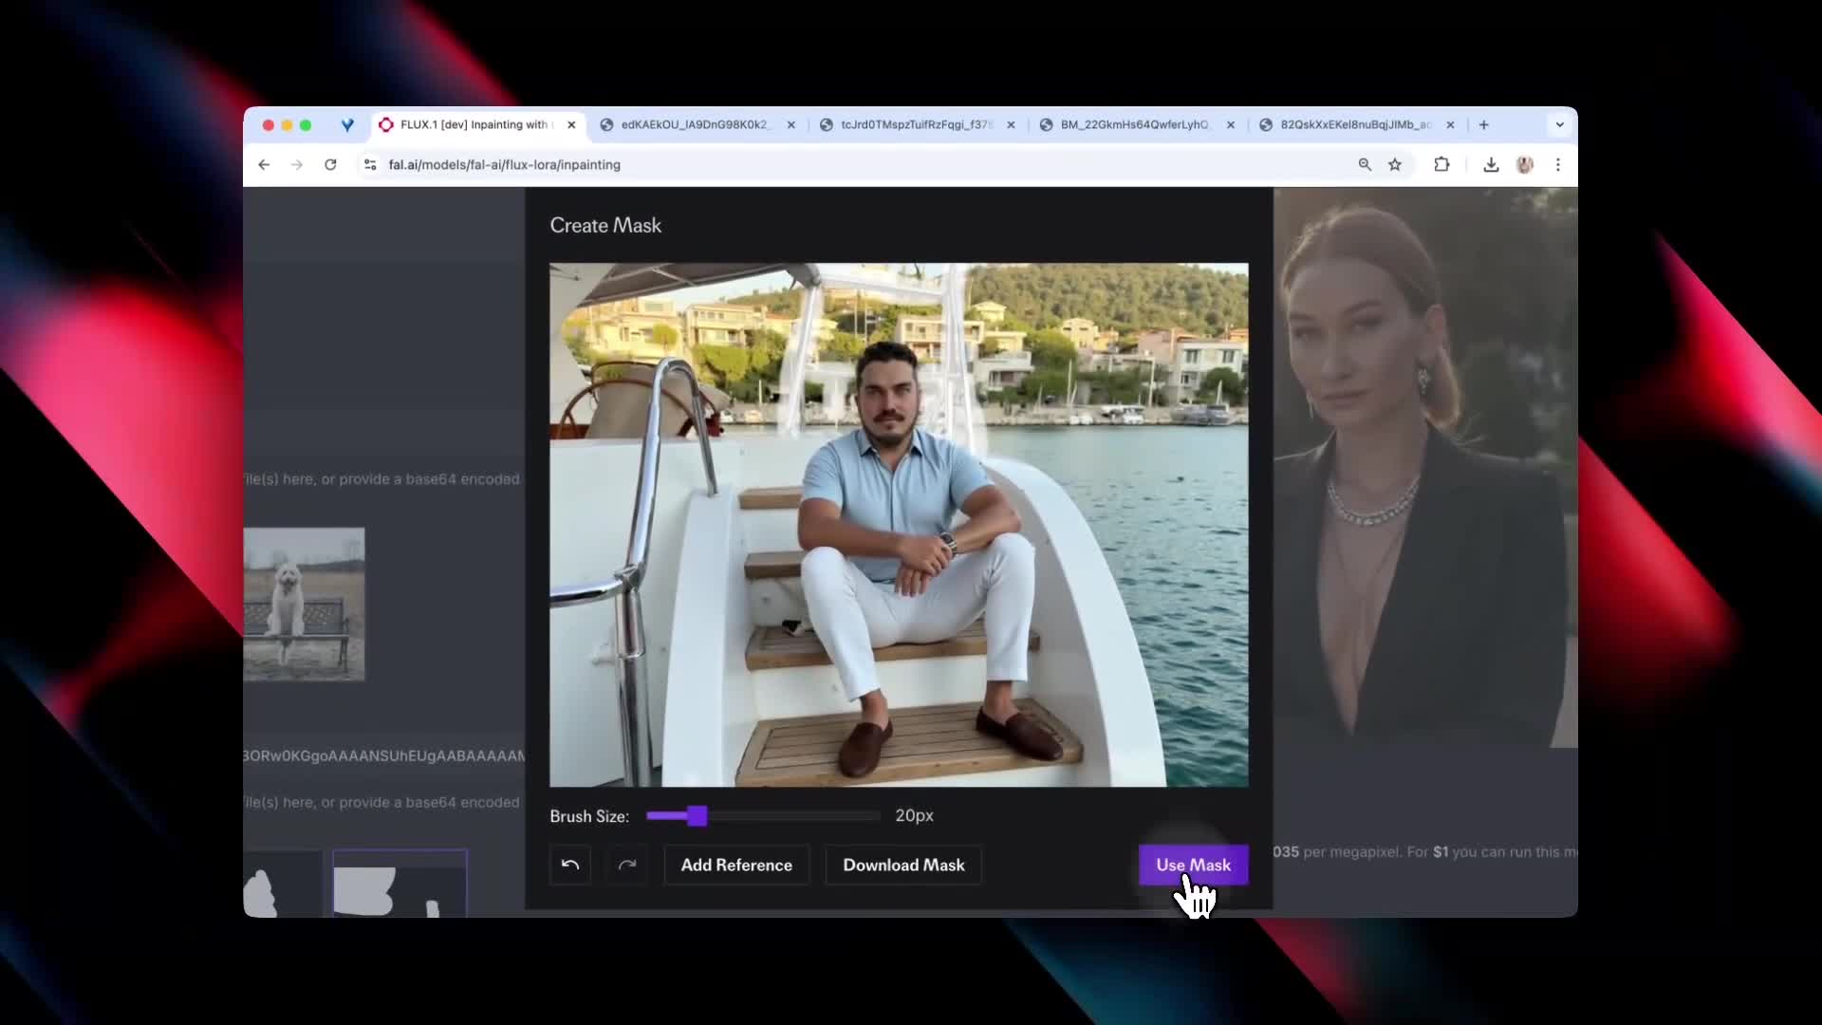Viewport: 1822px width, 1025px height.
Task: Reload the page with refresh icon
Action: 330,164
